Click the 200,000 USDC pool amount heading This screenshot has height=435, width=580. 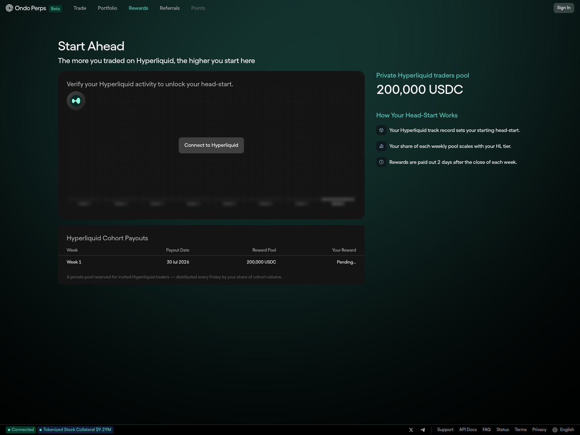click(x=420, y=90)
